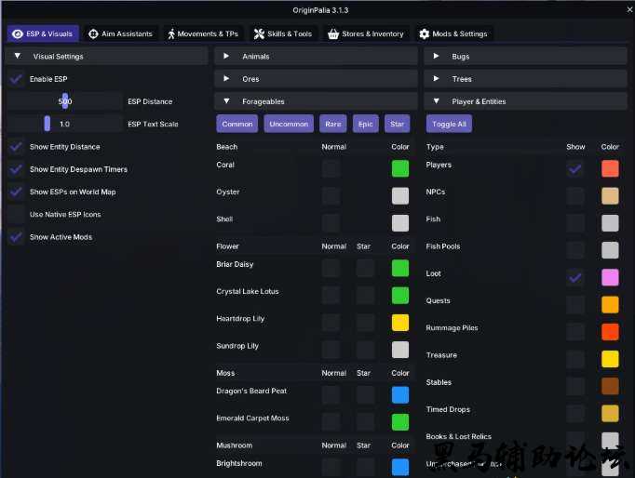This screenshot has height=478, width=635.
Task: Uncheck Show Entity Despawn Timers
Action: pos(16,169)
